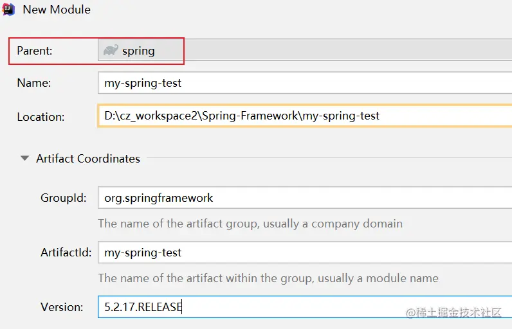Click the Location label
This screenshot has width=512, height=329.
(41, 116)
